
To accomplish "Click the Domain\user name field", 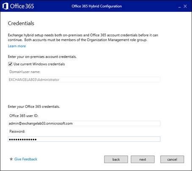I will (84, 80).
